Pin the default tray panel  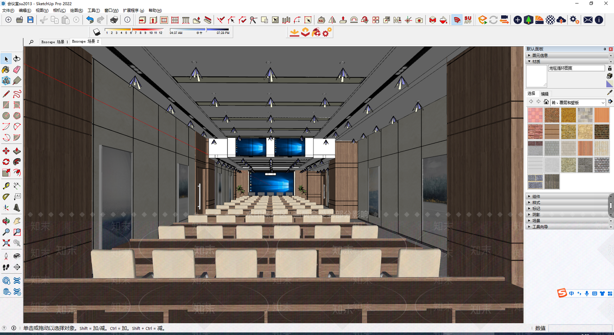coord(605,49)
